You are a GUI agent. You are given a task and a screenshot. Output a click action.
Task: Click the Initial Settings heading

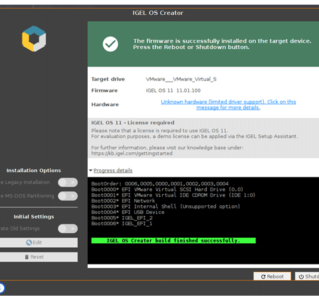pos(34,217)
